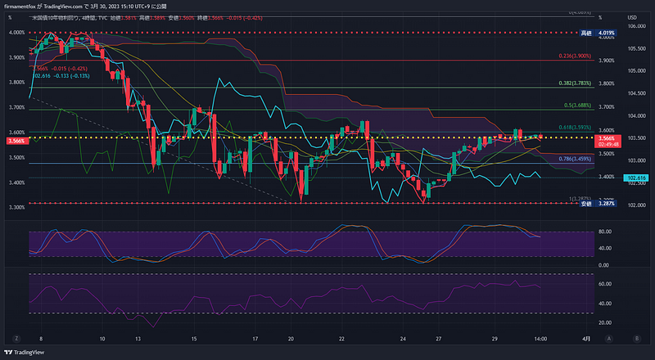Click the red 3.566% tag on left scale
This screenshot has width=655, height=360.
coord(17,142)
